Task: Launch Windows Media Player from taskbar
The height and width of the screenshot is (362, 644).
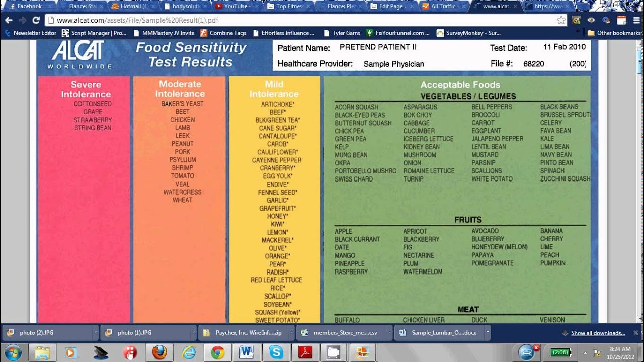Action: (x=71, y=352)
